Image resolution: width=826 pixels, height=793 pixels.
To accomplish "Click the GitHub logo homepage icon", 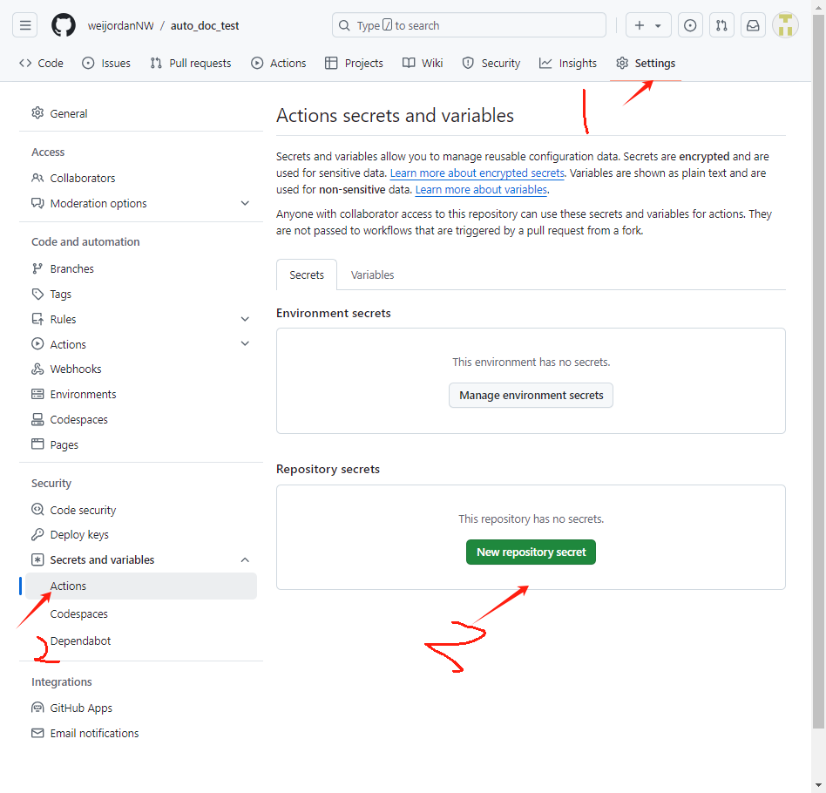I will (x=64, y=25).
